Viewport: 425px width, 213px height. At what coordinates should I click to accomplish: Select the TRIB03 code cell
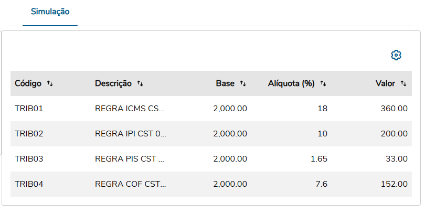pyautogui.click(x=29, y=159)
